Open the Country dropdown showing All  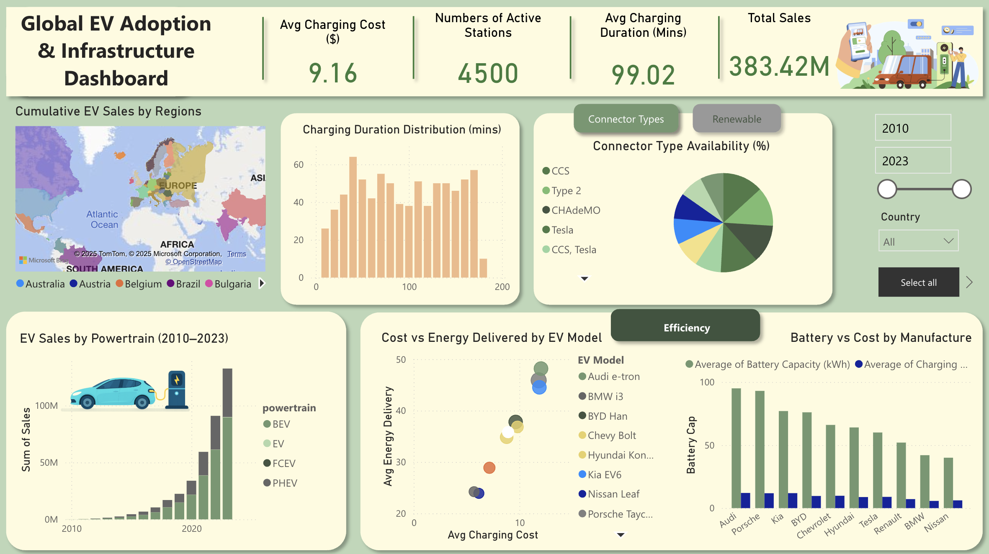(918, 241)
